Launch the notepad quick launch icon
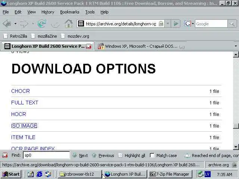The height and width of the screenshot is (179, 239). (x=31, y=174)
